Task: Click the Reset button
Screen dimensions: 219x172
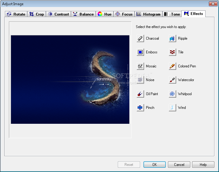Action: [129, 165]
